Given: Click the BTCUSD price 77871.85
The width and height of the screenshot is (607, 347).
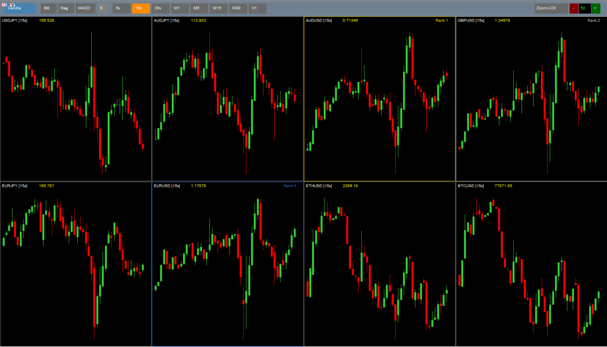Looking at the screenshot, I should [504, 186].
